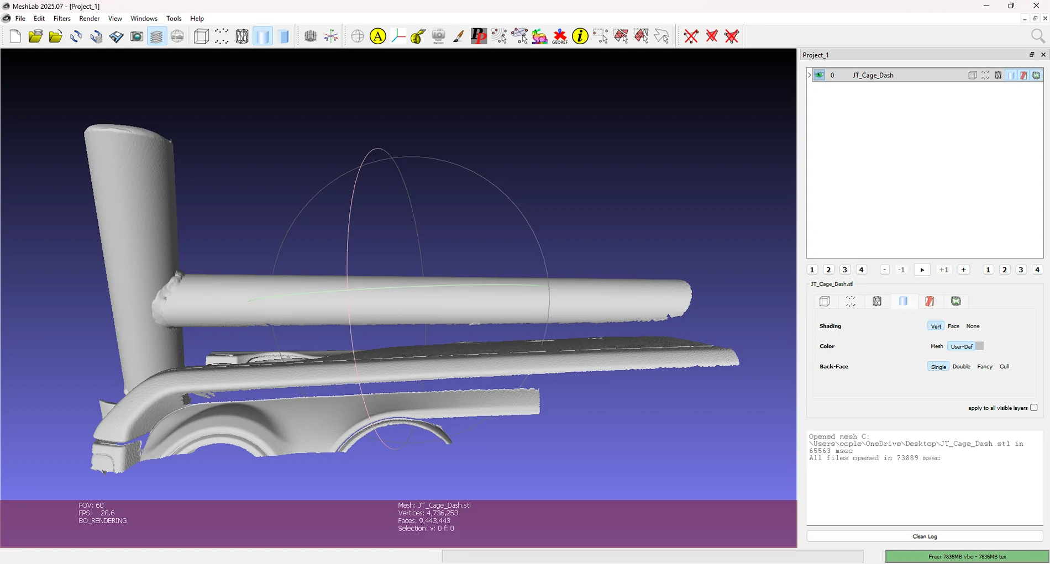This screenshot has height=564, width=1050.
Task: Click the trackball toggle icon
Action: [x=358, y=36]
